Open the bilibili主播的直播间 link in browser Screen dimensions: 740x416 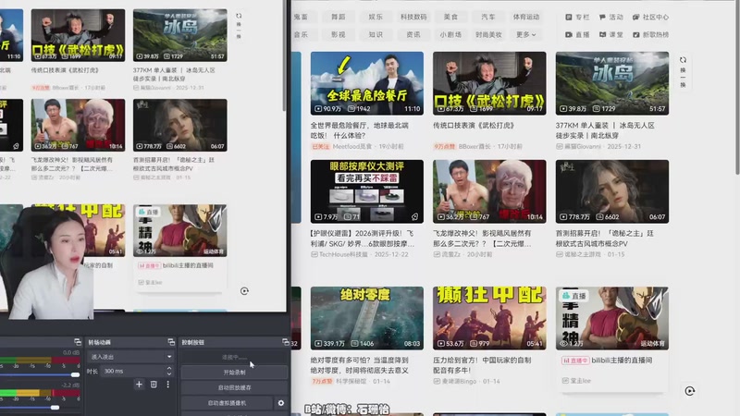click(622, 361)
